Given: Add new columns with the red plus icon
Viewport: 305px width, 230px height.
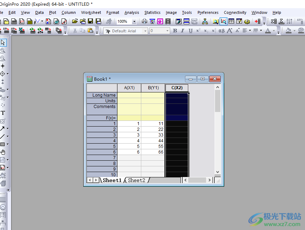Looking at the screenshot, I should (x=258, y=21).
